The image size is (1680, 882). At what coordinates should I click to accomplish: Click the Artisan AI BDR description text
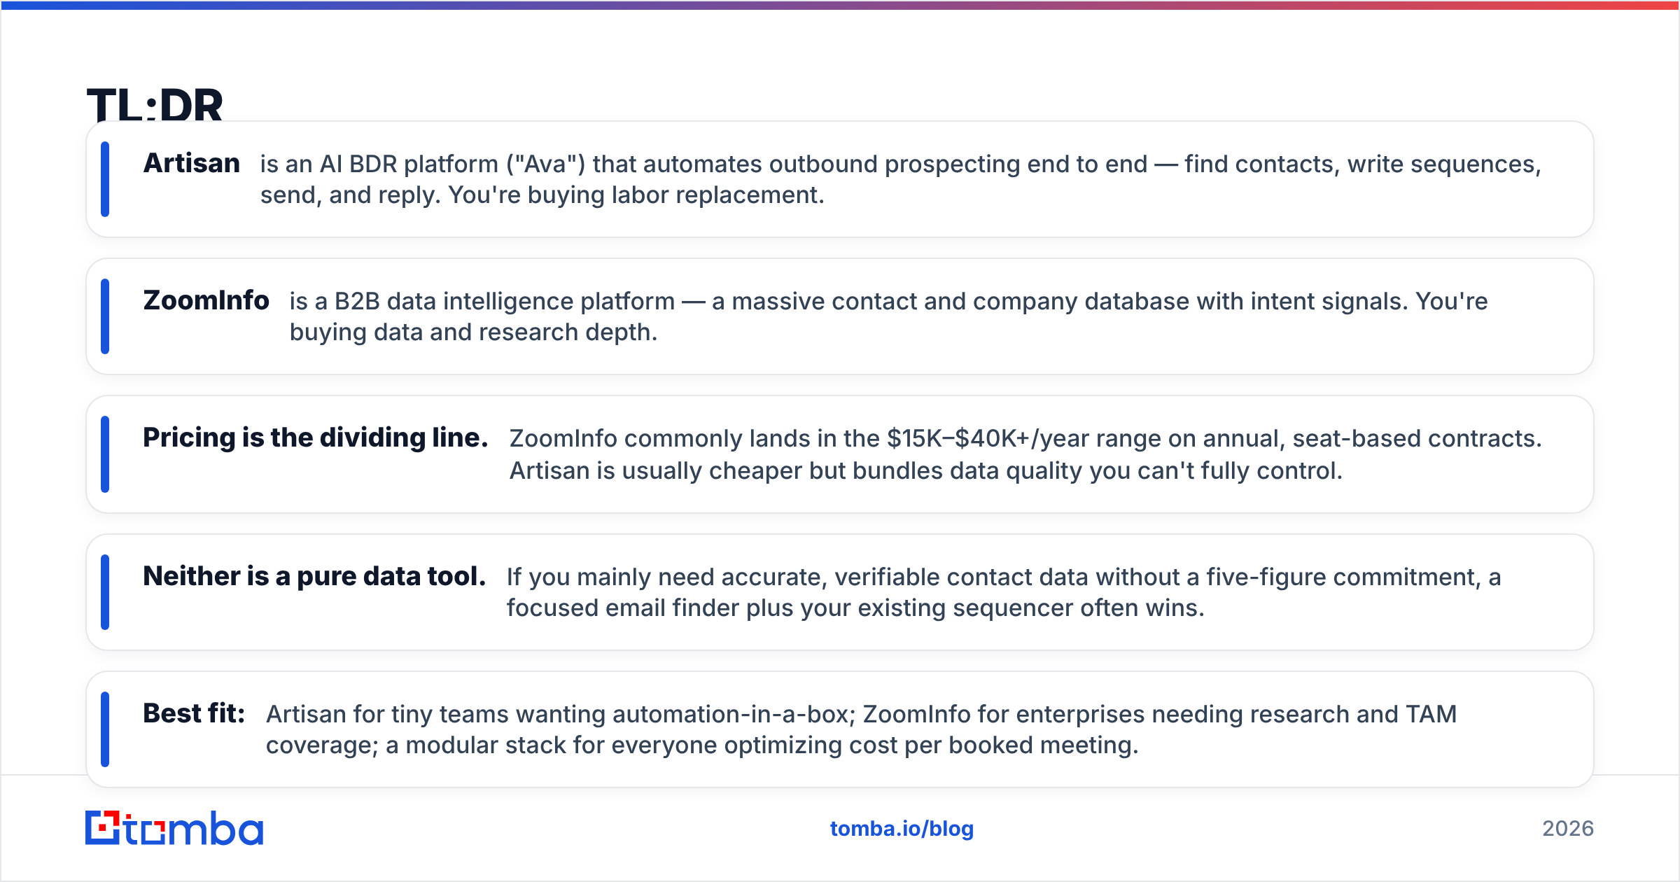click(901, 179)
